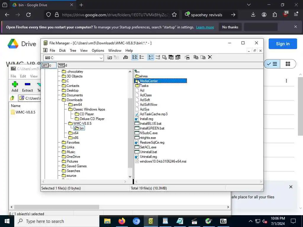Screen dimensions: 303x227
Task: Toggle Sort by Type toolbar button
Action: click(158, 57)
